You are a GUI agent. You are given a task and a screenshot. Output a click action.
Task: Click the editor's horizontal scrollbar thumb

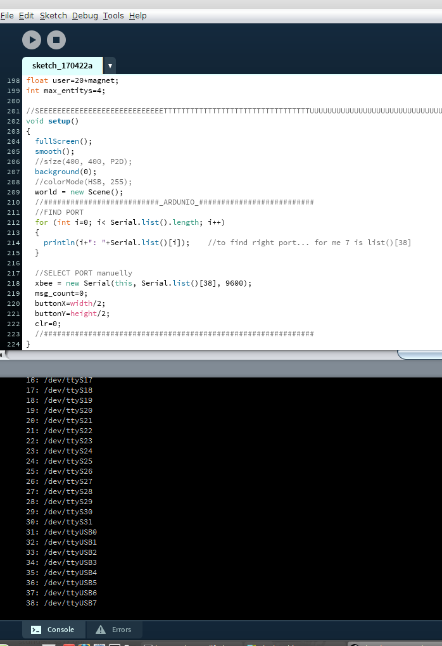[x=203, y=355]
